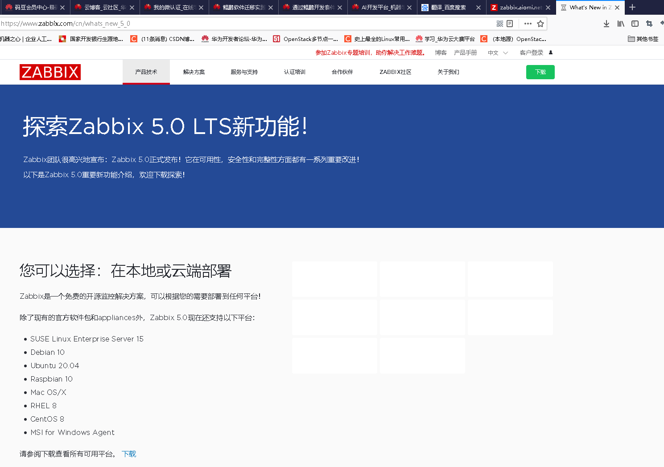This screenshot has width=664, height=467.
Task: Close the 云博客_云社区 tab
Action: (132, 8)
